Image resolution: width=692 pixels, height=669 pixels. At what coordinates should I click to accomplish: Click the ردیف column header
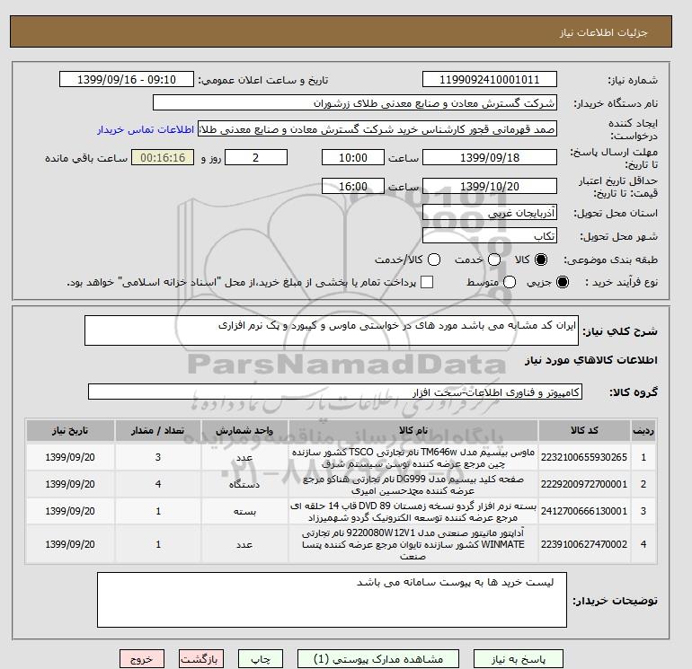coord(643,430)
